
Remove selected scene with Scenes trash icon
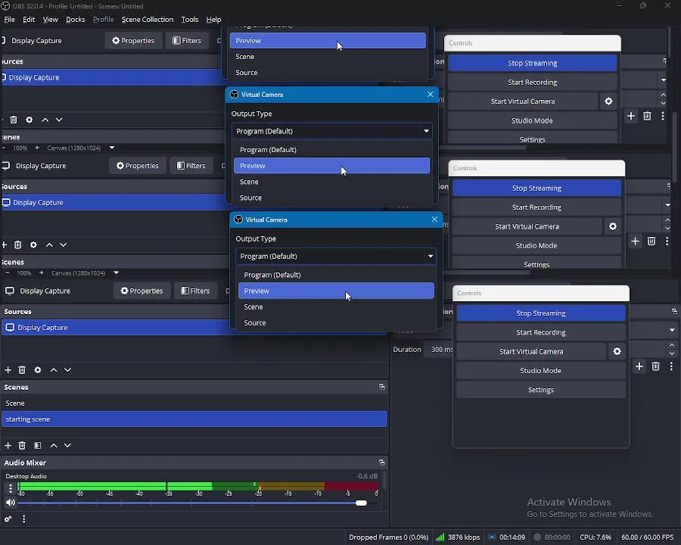pos(22,446)
